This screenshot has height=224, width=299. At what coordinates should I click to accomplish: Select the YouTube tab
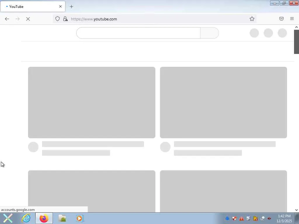[x=33, y=6]
